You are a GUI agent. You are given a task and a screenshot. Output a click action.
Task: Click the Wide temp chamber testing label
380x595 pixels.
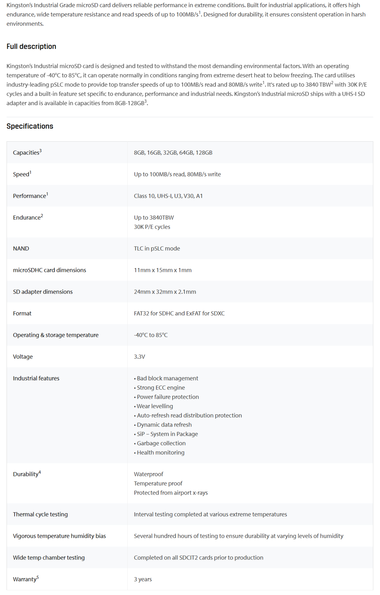click(x=49, y=558)
